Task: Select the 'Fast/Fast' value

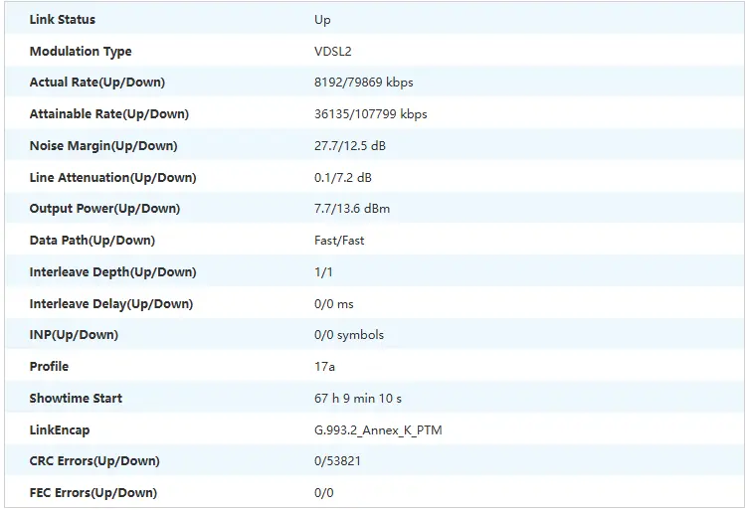Action: [x=339, y=241]
